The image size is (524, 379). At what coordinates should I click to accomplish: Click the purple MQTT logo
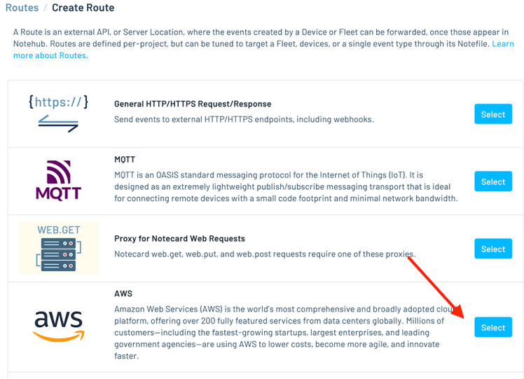pyautogui.click(x=59, y=180)
